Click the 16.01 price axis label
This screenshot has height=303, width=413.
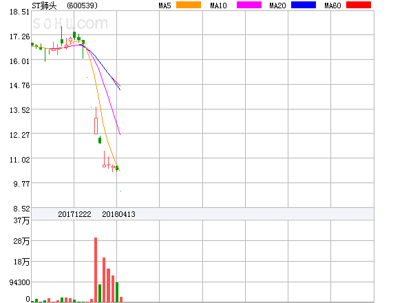(20, 61)
